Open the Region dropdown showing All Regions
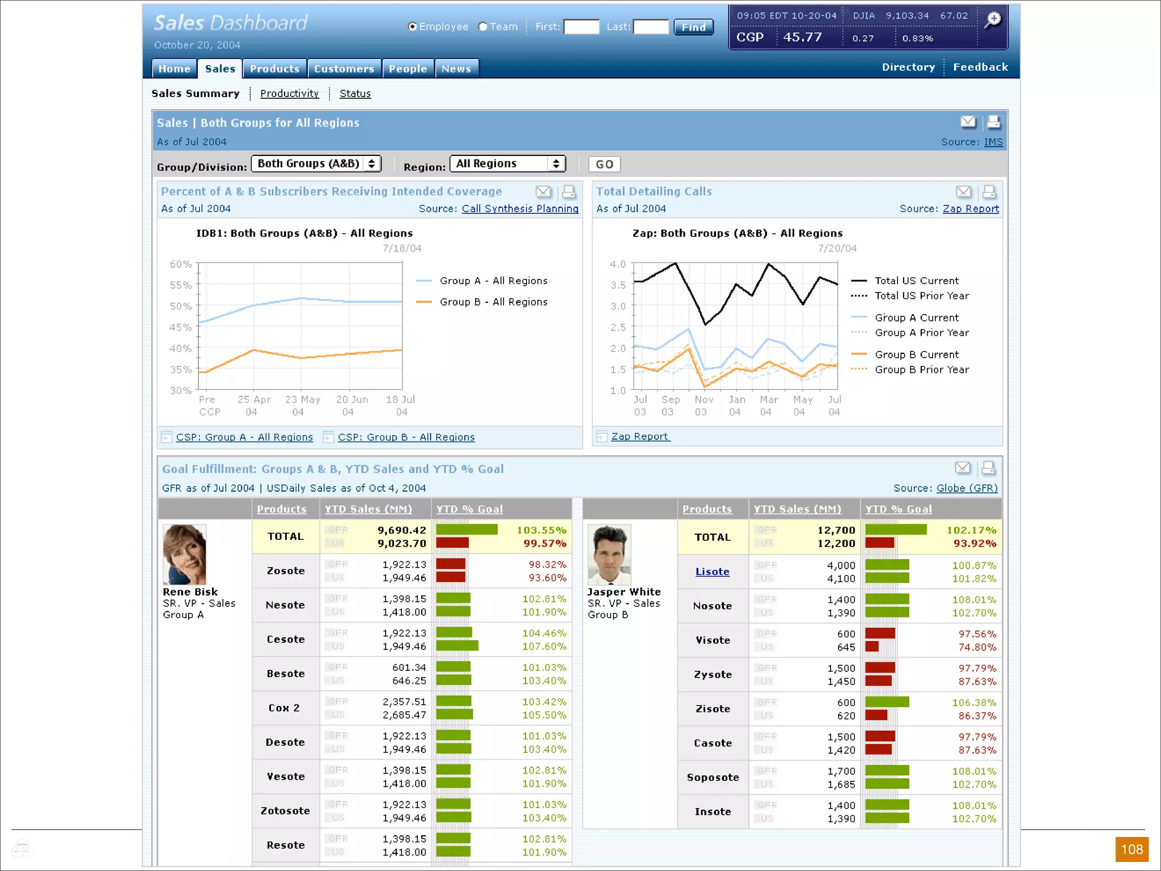The width and height of the screenshot is (1161, 871). 508,164
